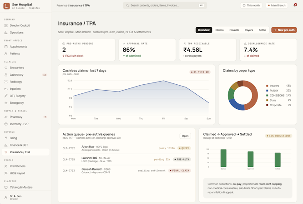Switch to the Preauth tab
Screen dimensions: 303x204
(234, 30)
